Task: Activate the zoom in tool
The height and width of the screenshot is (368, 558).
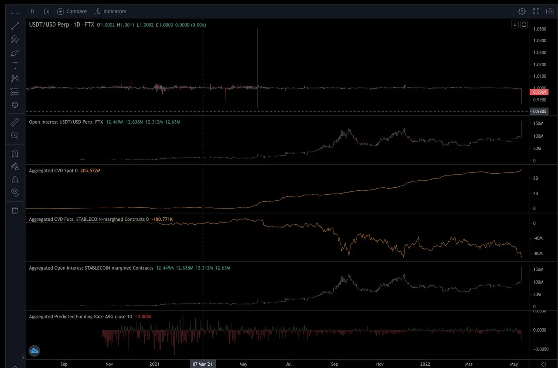Action: click(15, 135)
